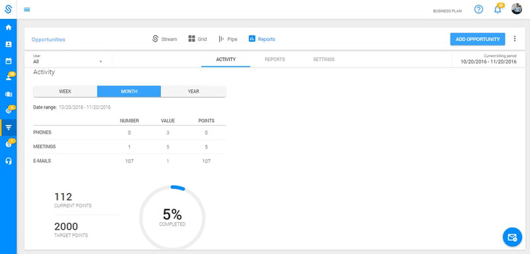Select the SETTINGS tab
The image size is (530, 254).
(x=324, y=60)
